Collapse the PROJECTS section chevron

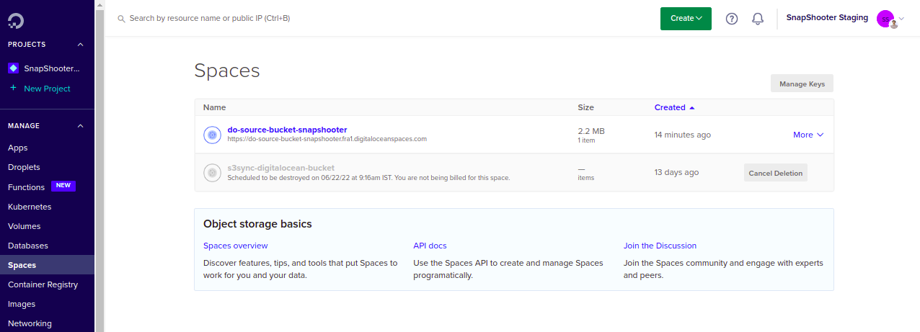81,45
